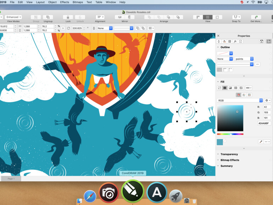Click the hue spectrum slider
The height and width of the screenshot is (205, 273).
(x=230, y=134)
